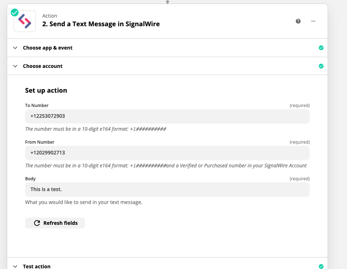This screenshot has height=269, width=347.
Task: Click the SignalWire app logo
Action: 24,21
